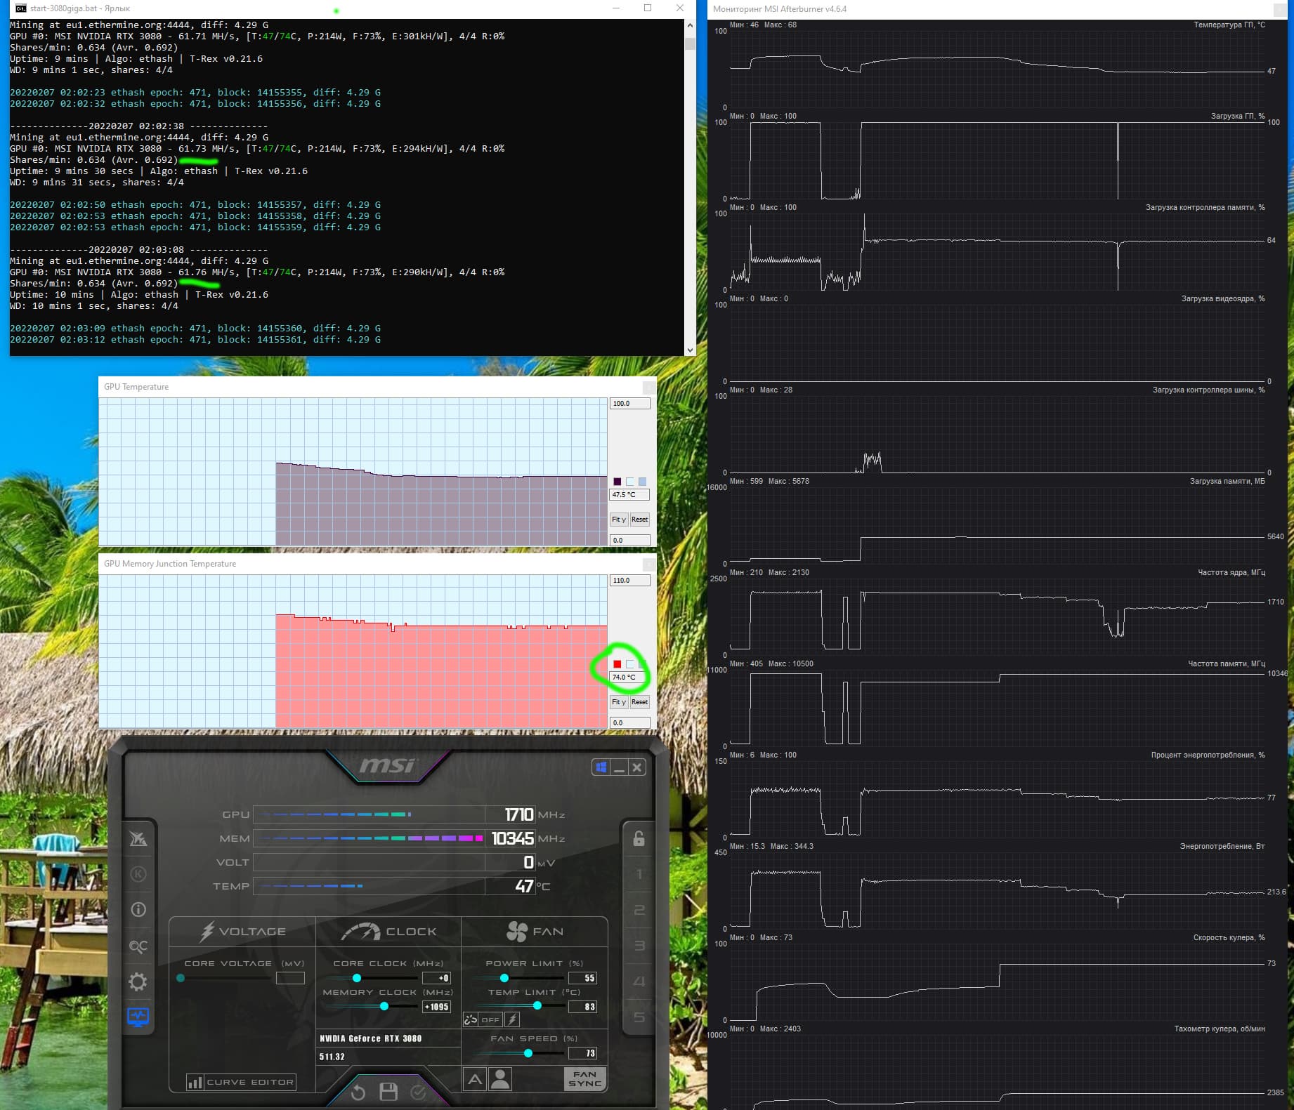Click the Fan Sync button

point(584,1079)
